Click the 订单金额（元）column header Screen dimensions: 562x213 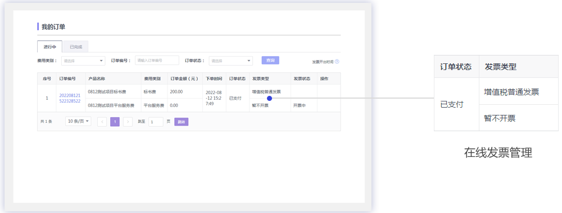(185, 78)
